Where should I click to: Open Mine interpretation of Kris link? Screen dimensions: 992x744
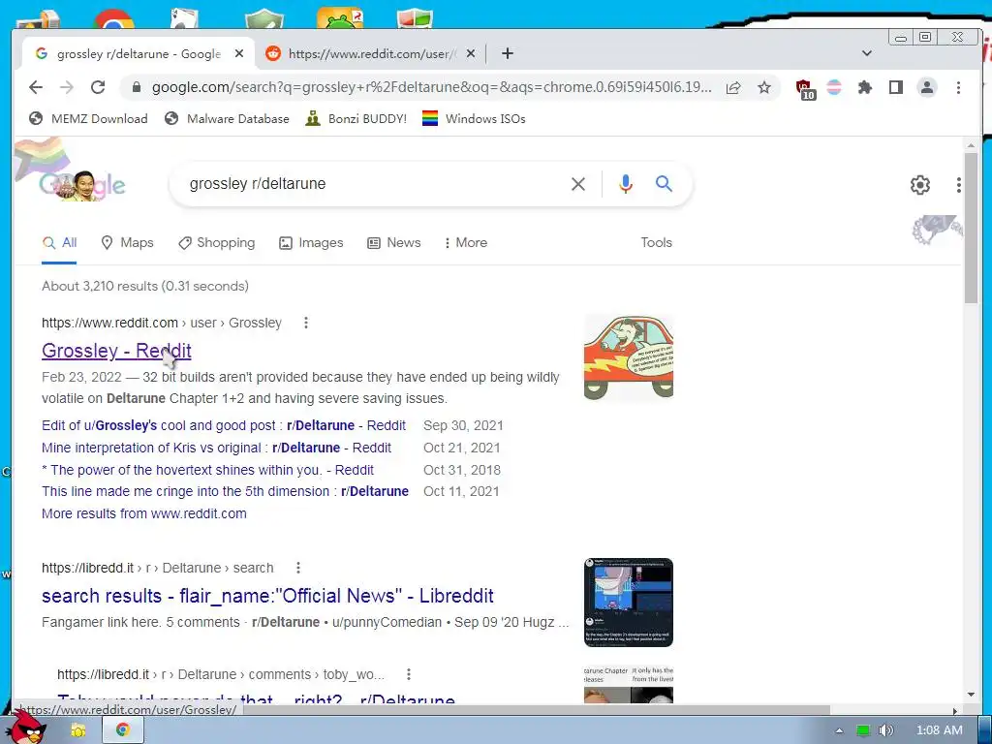216,448
